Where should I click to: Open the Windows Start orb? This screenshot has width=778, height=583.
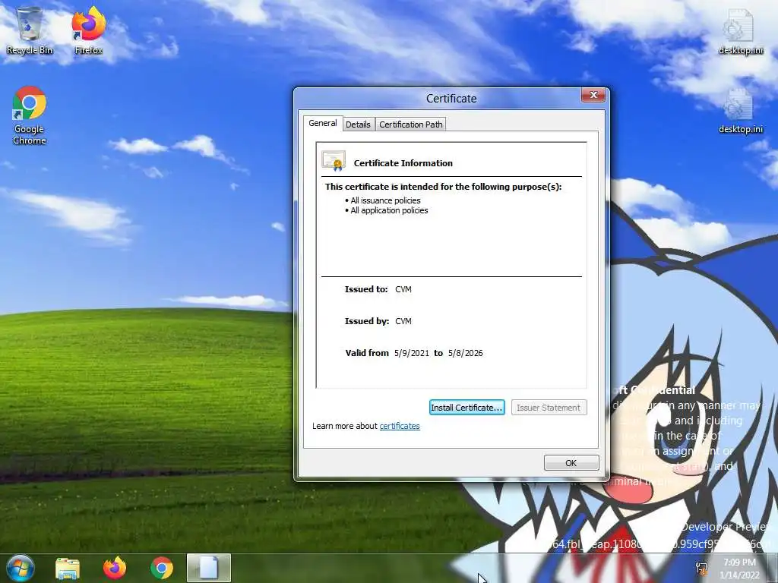pos(20,568)
